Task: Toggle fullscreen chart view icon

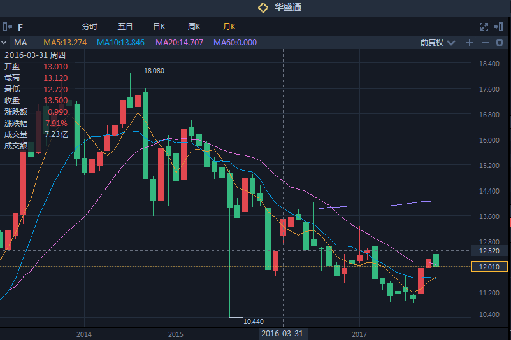Action: (484, 27)
